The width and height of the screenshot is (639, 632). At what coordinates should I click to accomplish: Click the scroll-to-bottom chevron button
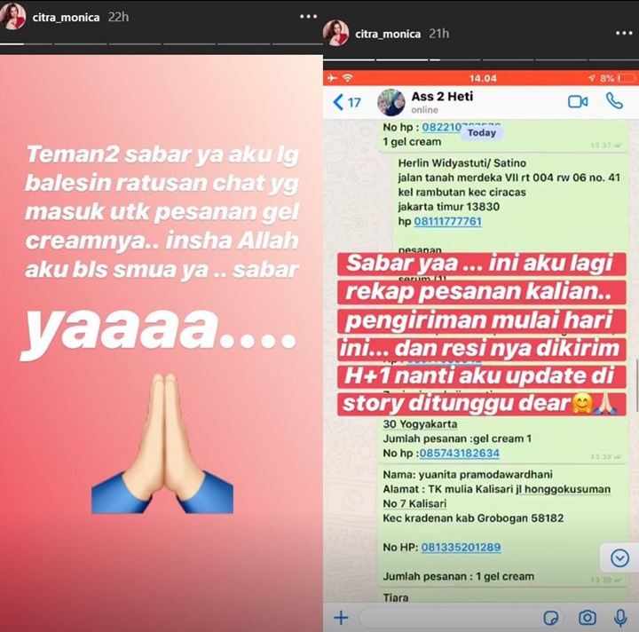[x=619, y=557]
